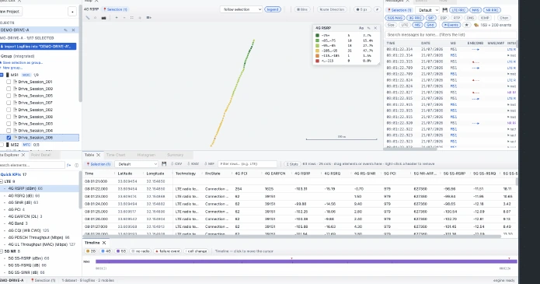This screenshot has height=284, width=540.
Task: Open the follow selection dropdown
Action: [241, 9]
